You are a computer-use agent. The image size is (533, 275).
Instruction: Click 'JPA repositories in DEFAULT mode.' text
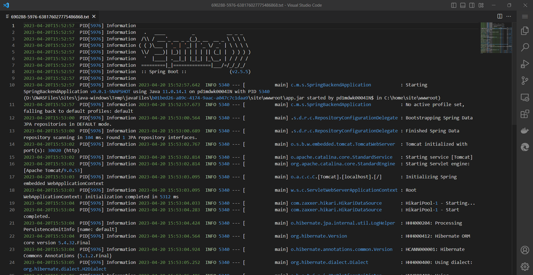tap(68, 124)
